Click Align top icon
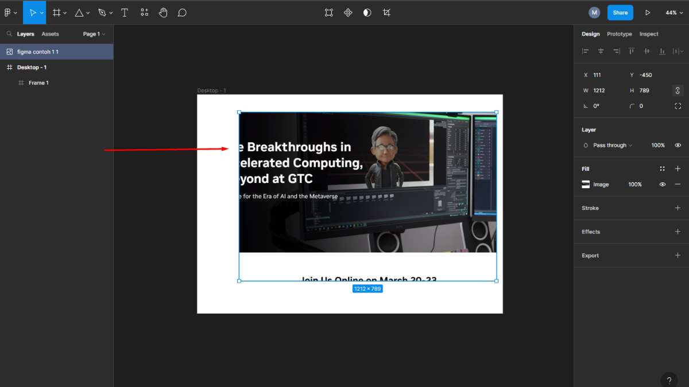The height and width of the screenshot is (387, 689). 632,51
